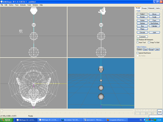Viewport: 163px width, 122px height.
Task: Open the Joints tab
Action: [x=158, y=8]
